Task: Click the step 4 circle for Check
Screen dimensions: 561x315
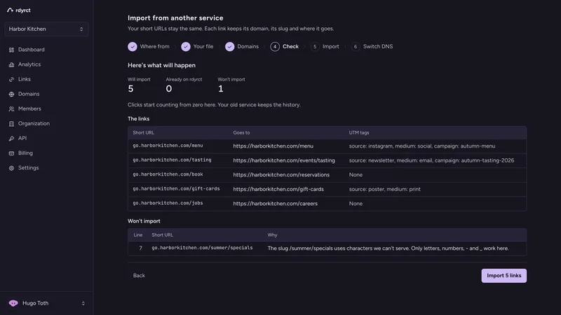Action: click(x=275, y=46)
